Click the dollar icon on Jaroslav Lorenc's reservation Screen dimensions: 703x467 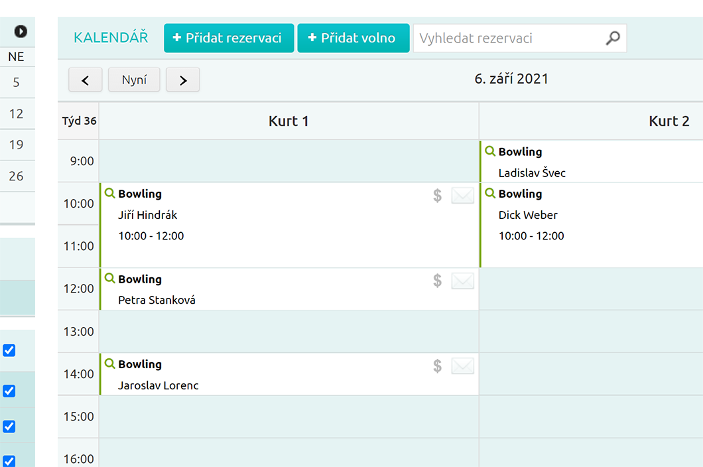[437, 366]
